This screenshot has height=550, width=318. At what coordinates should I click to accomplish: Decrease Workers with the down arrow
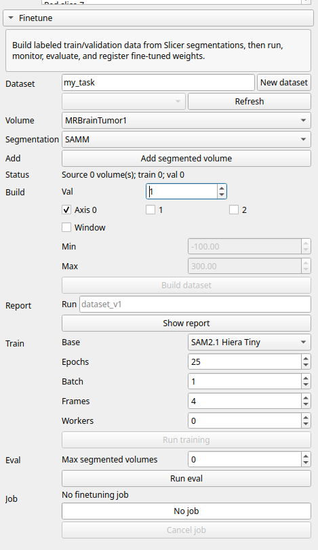click(x=306, y=424)
